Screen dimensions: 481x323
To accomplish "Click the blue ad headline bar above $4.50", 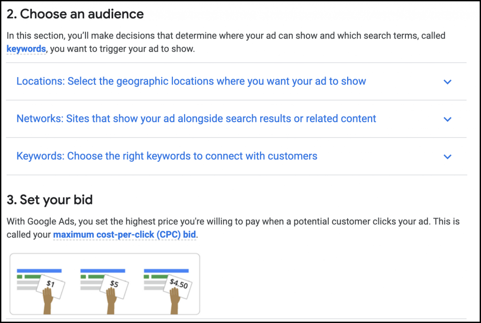I will (166, 270).
